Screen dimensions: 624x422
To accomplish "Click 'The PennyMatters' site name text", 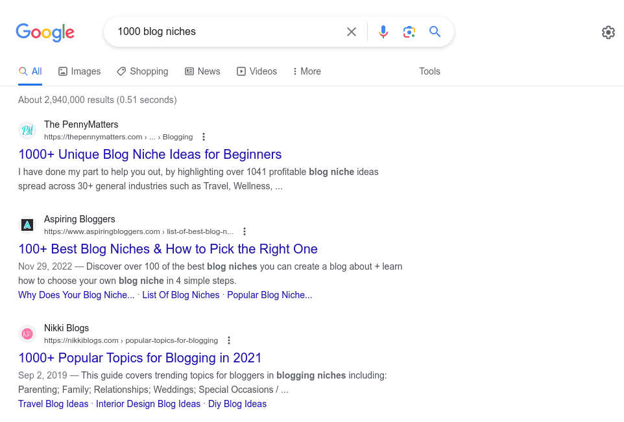I will click(81, 124).
